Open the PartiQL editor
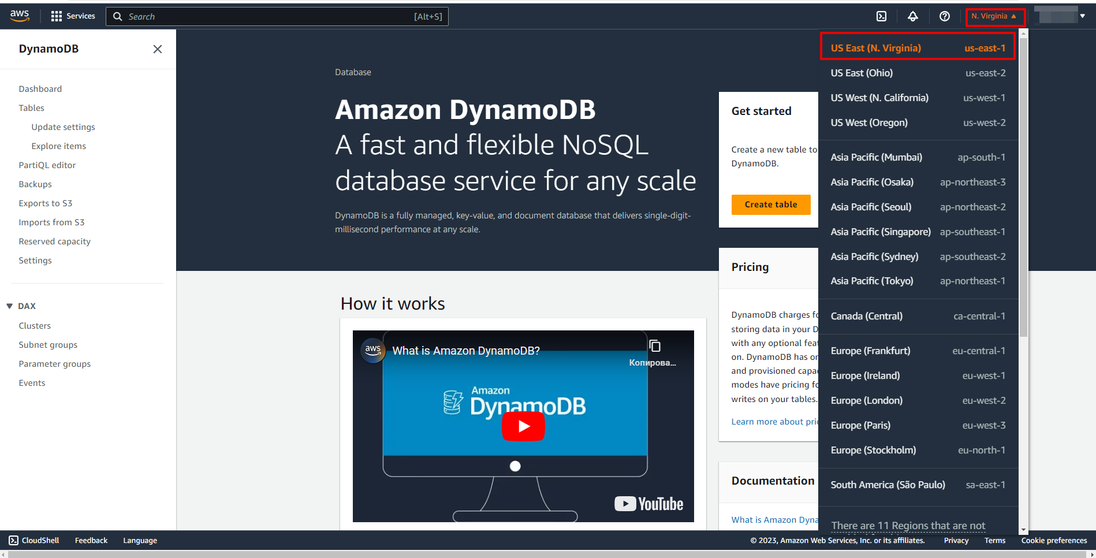This screenshot has width=1096, height=558. (47, 165)
